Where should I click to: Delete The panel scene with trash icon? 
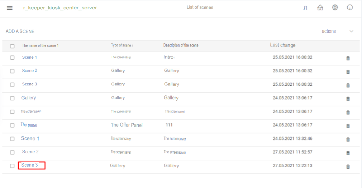(x=348, y=126)
